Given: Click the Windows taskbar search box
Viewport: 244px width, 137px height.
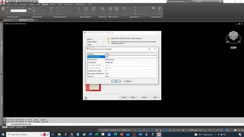Looking at the screenshot, I should coord(28,134).
